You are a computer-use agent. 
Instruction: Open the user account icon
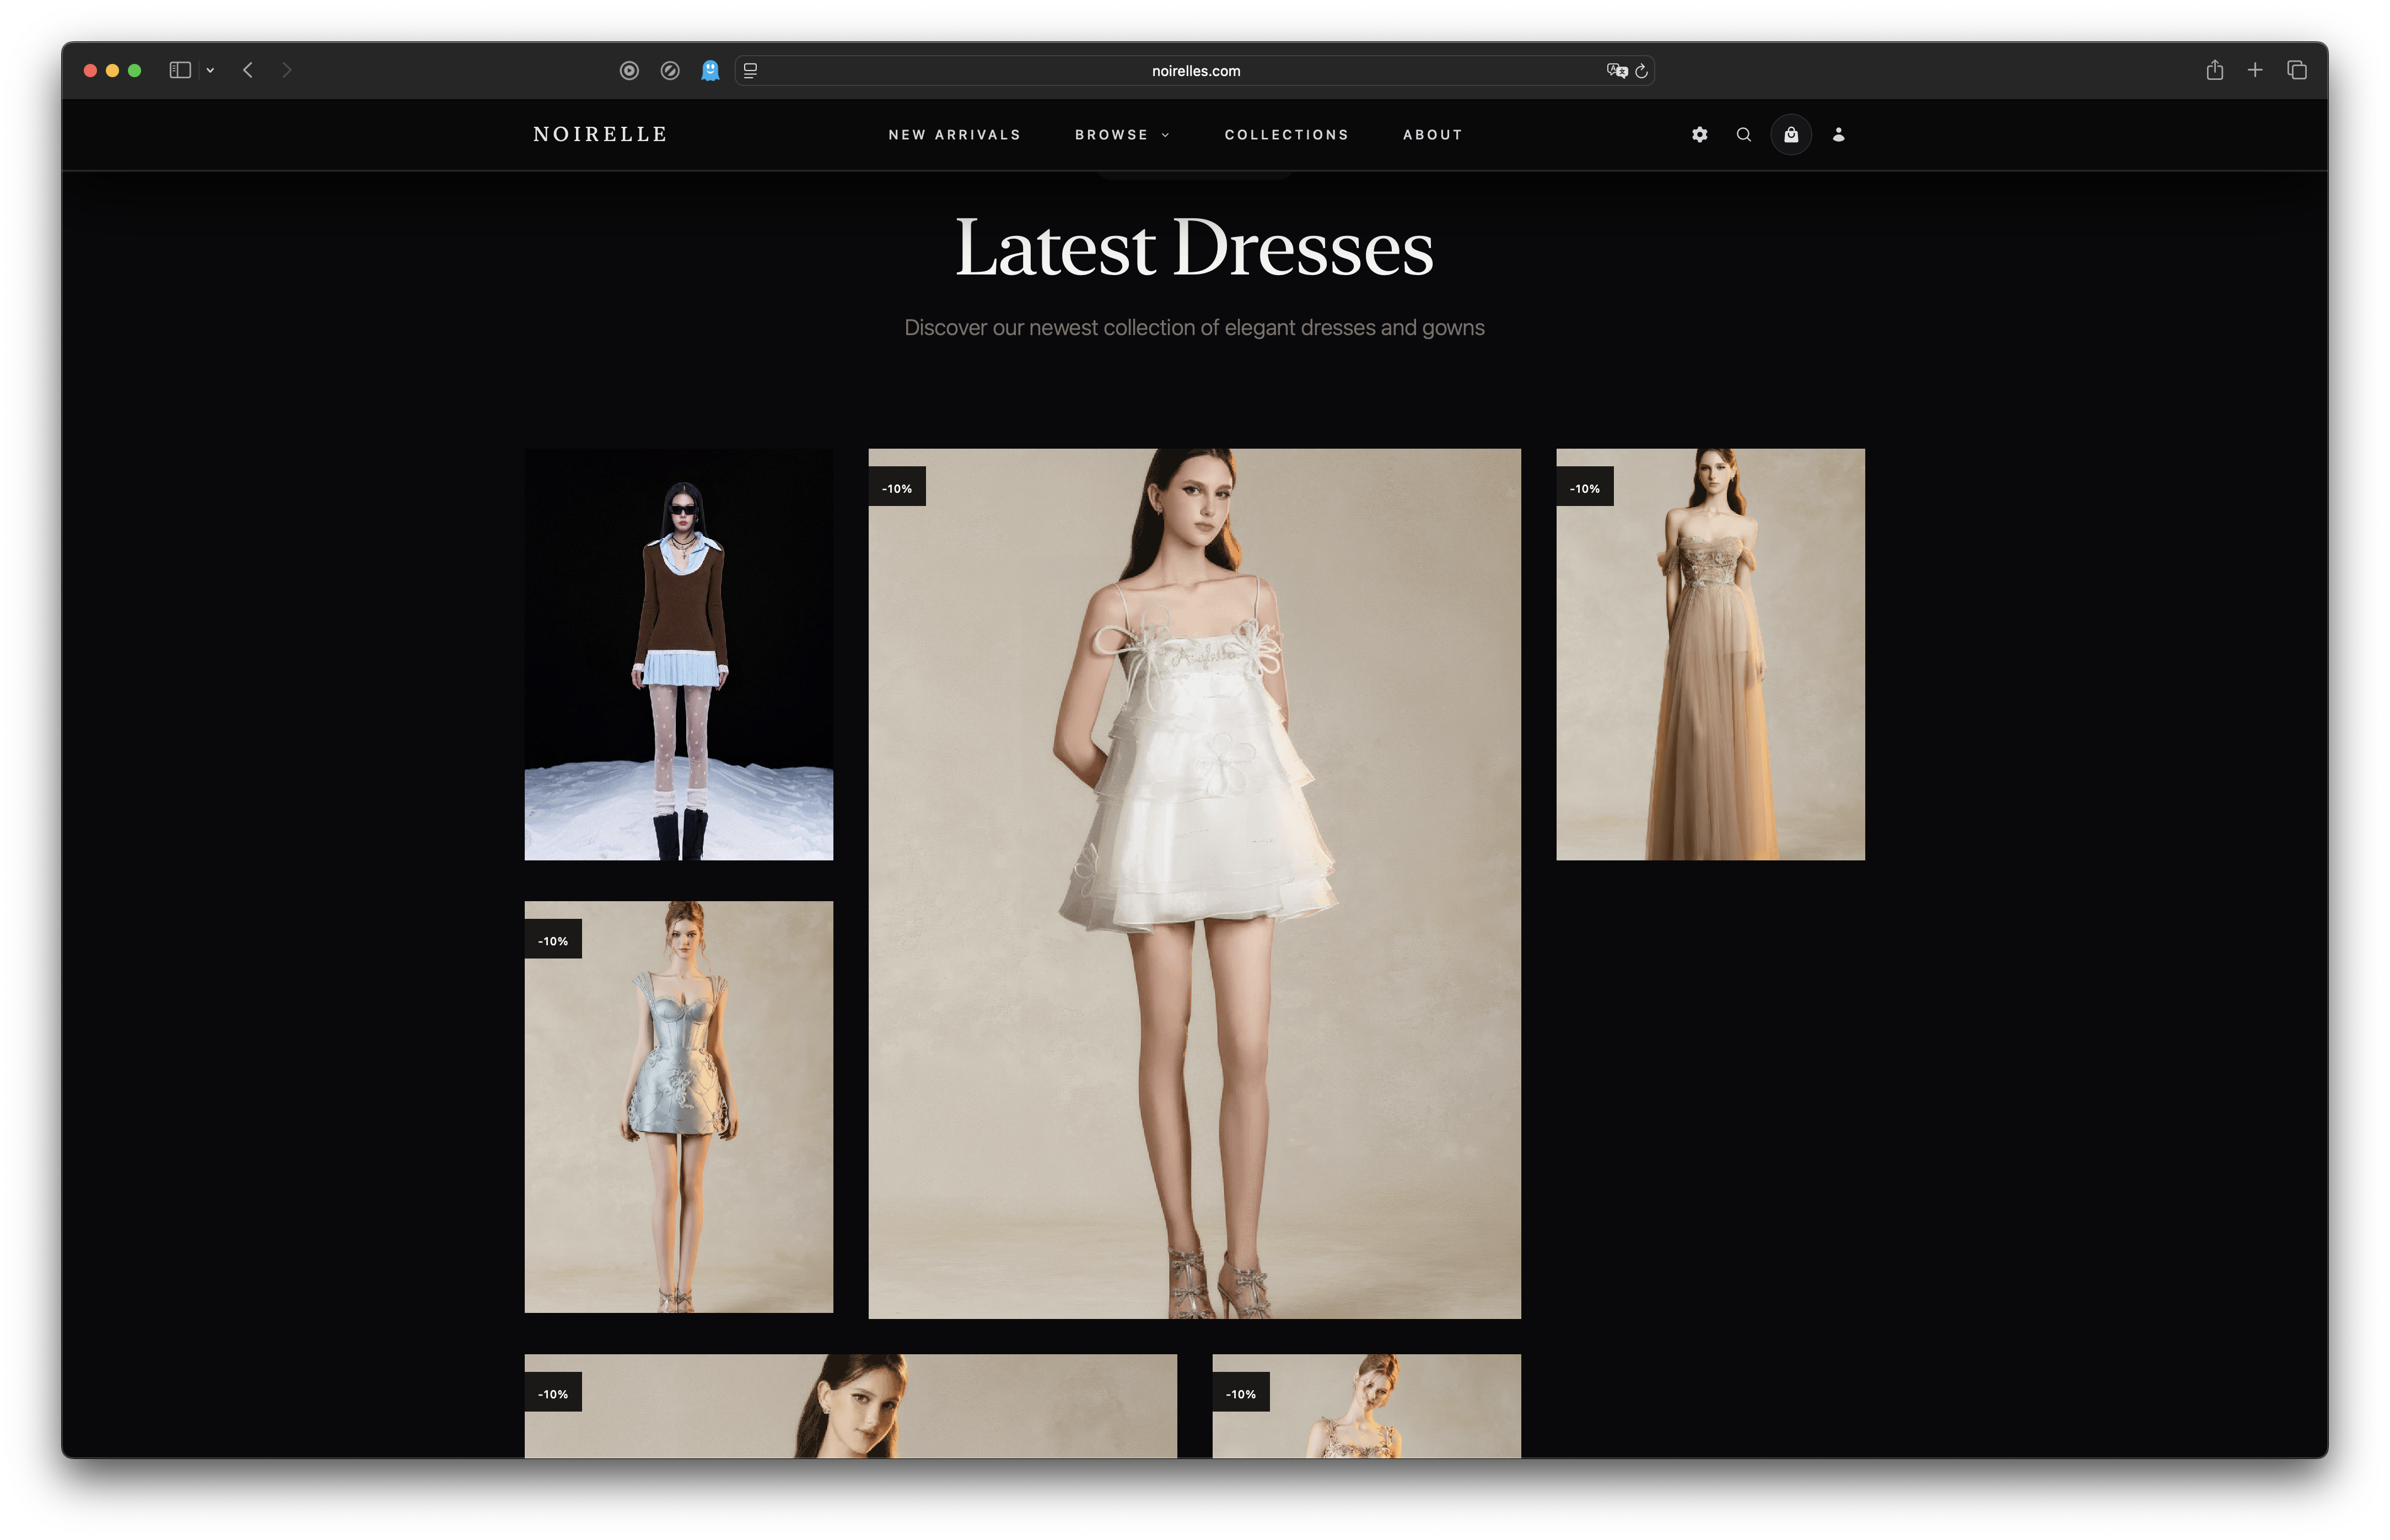pyautogui.click(x=1839, y=134)
